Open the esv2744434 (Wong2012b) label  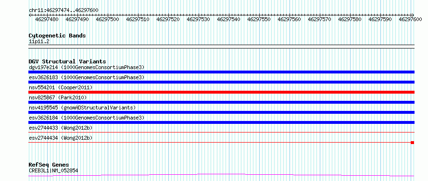coord(61,138)
